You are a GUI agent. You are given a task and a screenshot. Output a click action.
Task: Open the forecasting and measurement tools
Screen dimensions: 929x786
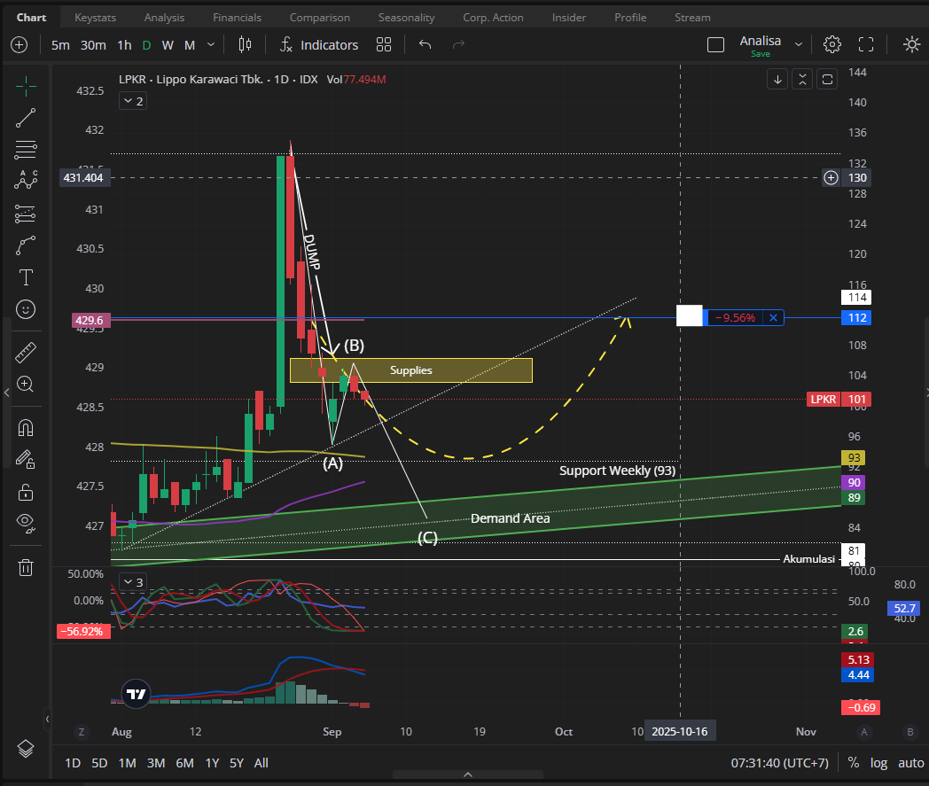(26, 214)
